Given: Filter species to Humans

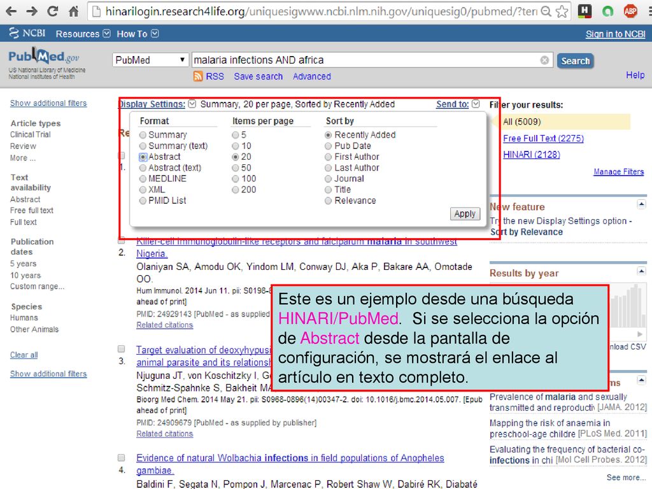Looking at the screenshot, I should (24, 318).
